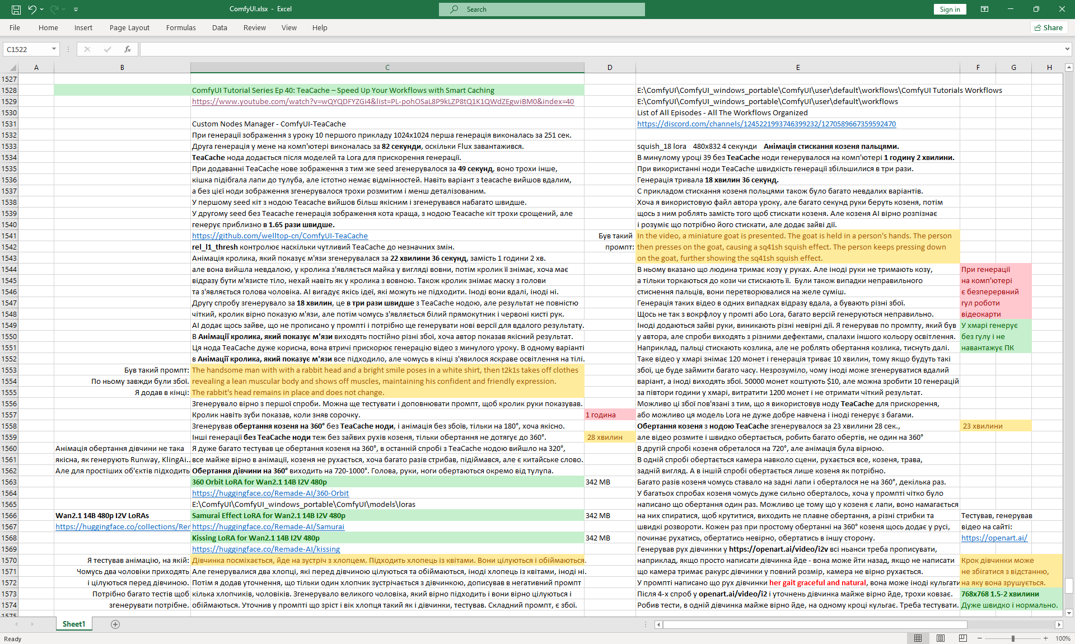Select row 1541 header
Image resolution: width=1075 pixels, height=644 pixels.
tap(10, 236)
